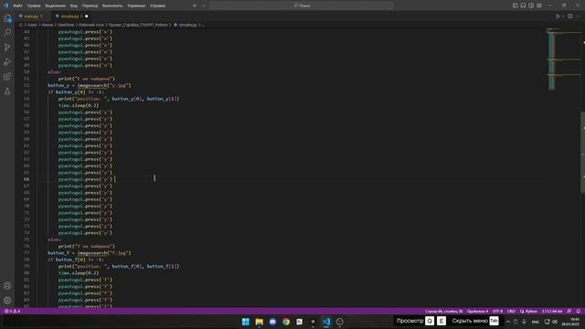The width and height of the screenshot is (585, 329).
Task: Open the Search view in the activity bar
Action: (7, 33)
